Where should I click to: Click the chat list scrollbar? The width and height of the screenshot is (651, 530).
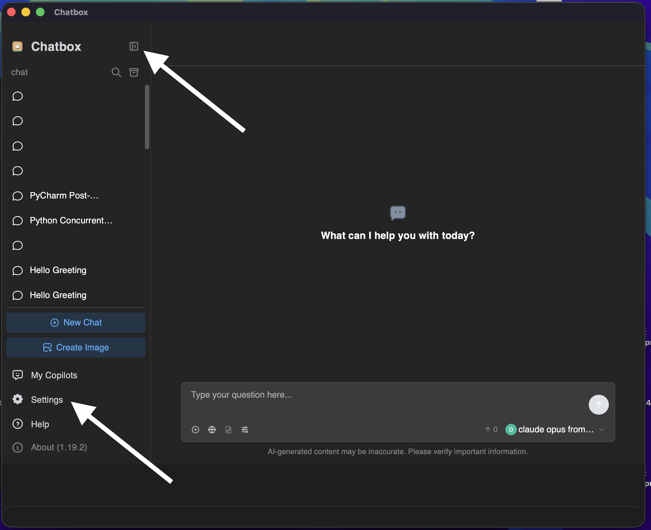coord(147,116)
